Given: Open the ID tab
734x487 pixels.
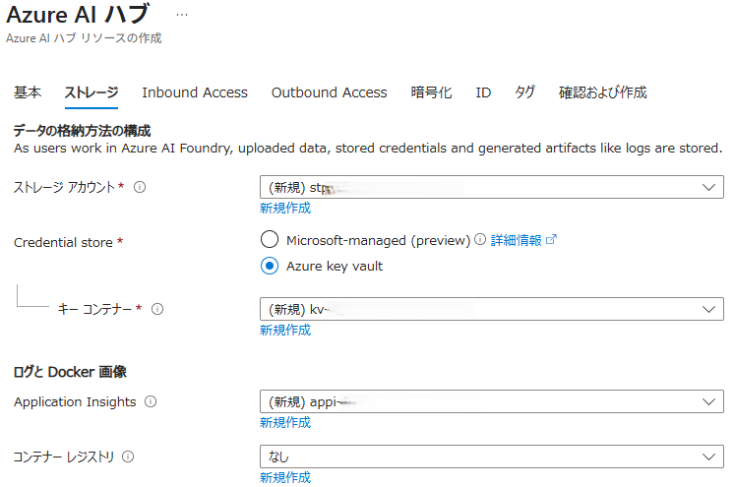Looking at the screenshot, I should [x=483, y=92].
